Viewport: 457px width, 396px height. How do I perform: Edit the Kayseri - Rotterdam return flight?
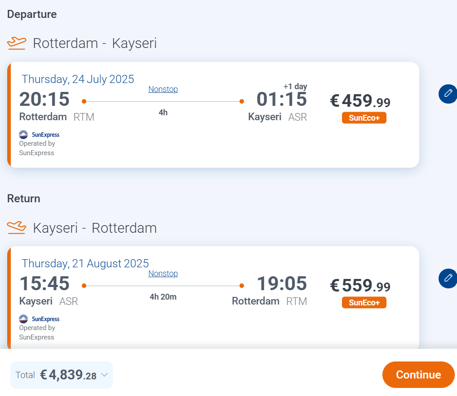tap(448, 278)
